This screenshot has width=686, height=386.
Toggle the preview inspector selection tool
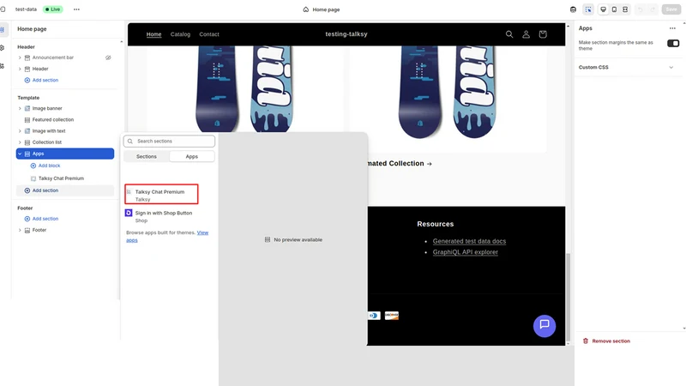[x=588, y=9]
